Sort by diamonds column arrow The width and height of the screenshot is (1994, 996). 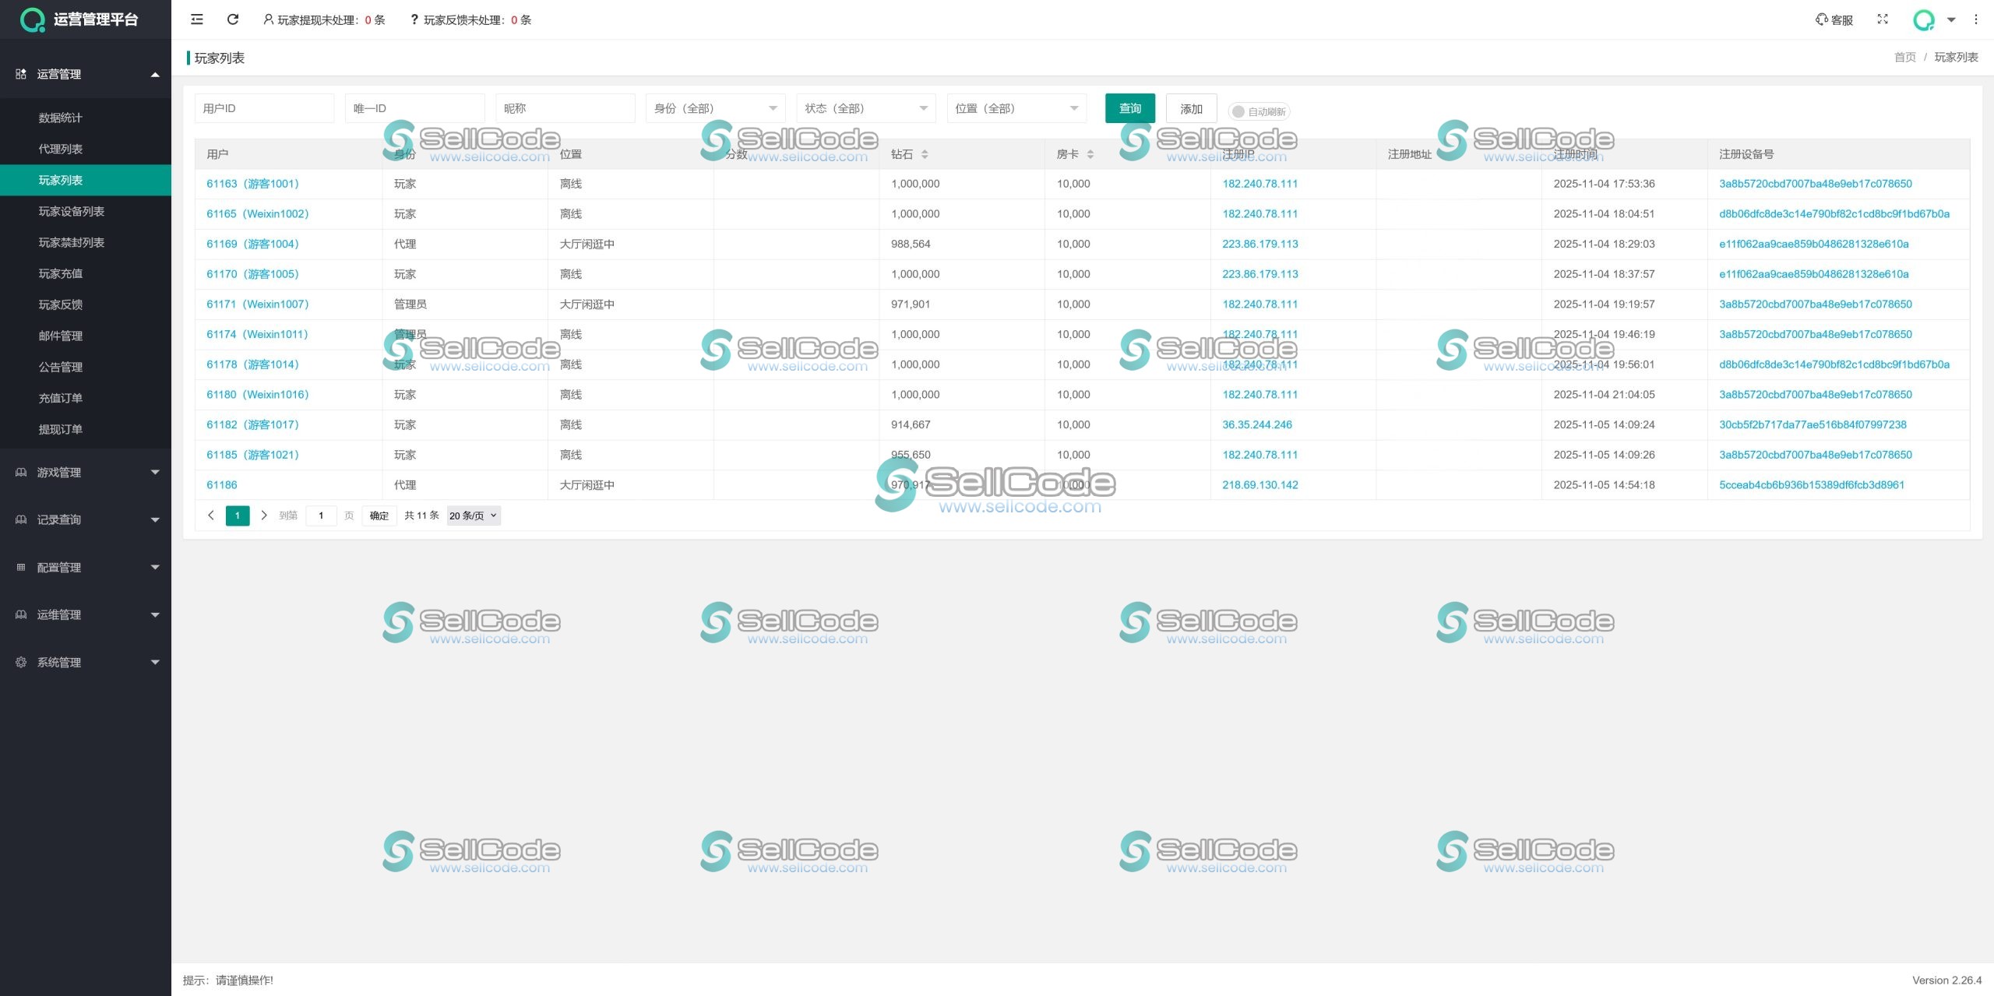[x=925, y=154]
